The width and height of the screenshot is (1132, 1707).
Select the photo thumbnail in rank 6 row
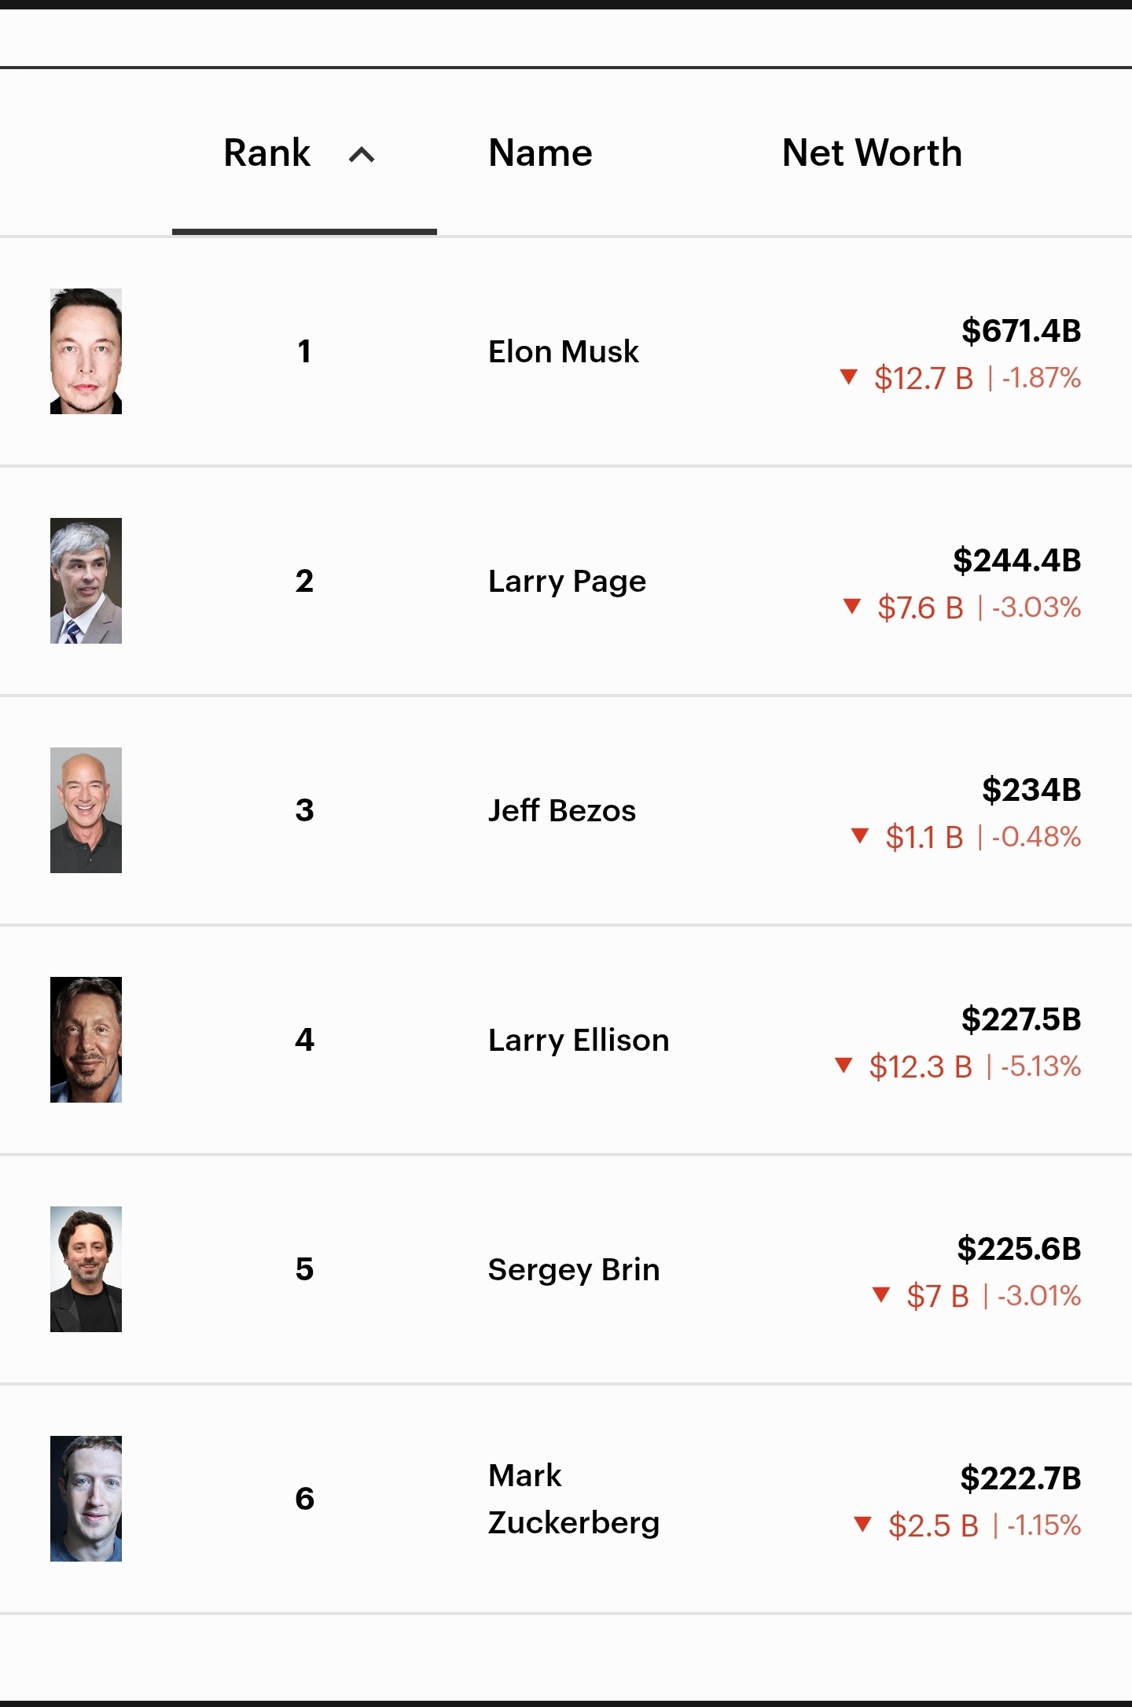86,1499
